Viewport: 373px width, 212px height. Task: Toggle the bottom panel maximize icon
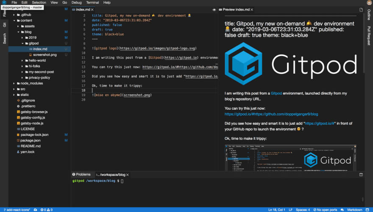click(361, 175)
